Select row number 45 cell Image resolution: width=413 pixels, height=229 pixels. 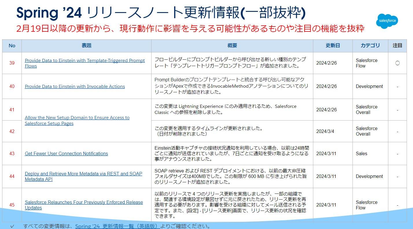click(12, 205)
